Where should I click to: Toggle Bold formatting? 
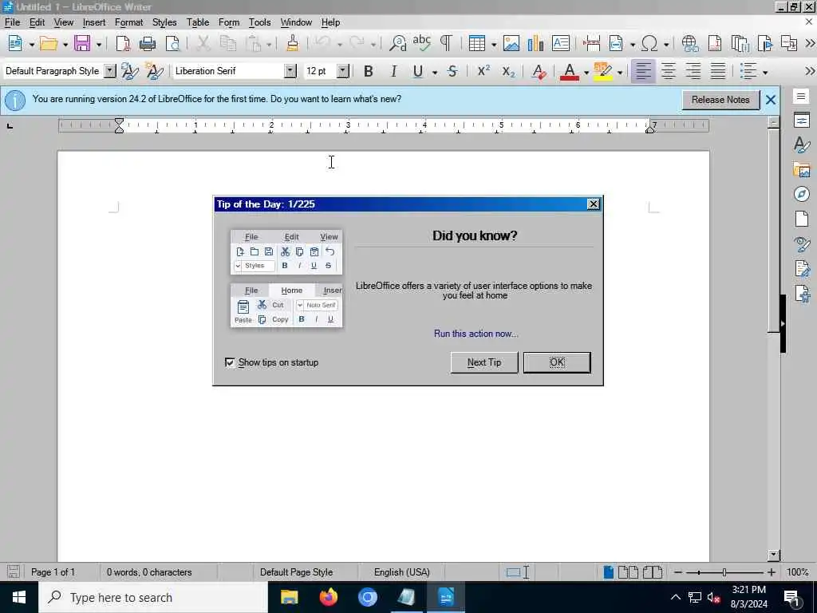coord(368,71)
